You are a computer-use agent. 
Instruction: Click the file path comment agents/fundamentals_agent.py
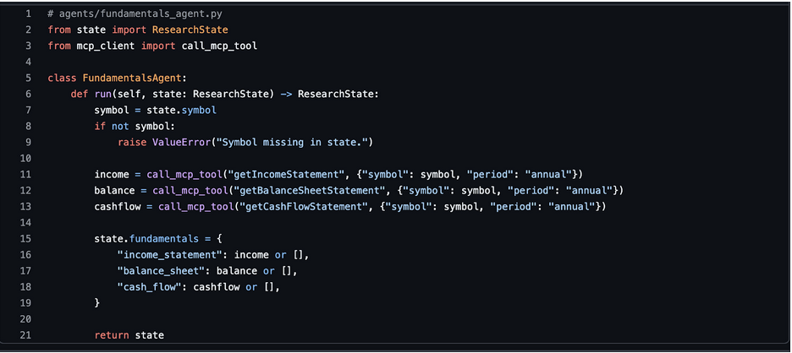click(x=140, y=14)
